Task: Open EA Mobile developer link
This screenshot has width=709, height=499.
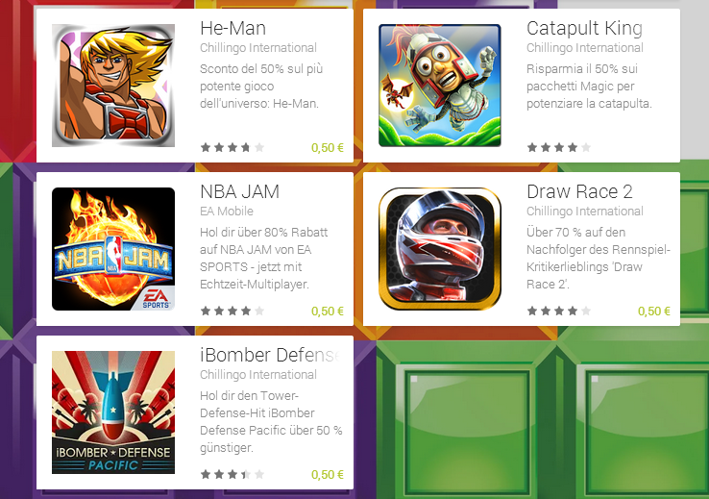Action: 227,212
